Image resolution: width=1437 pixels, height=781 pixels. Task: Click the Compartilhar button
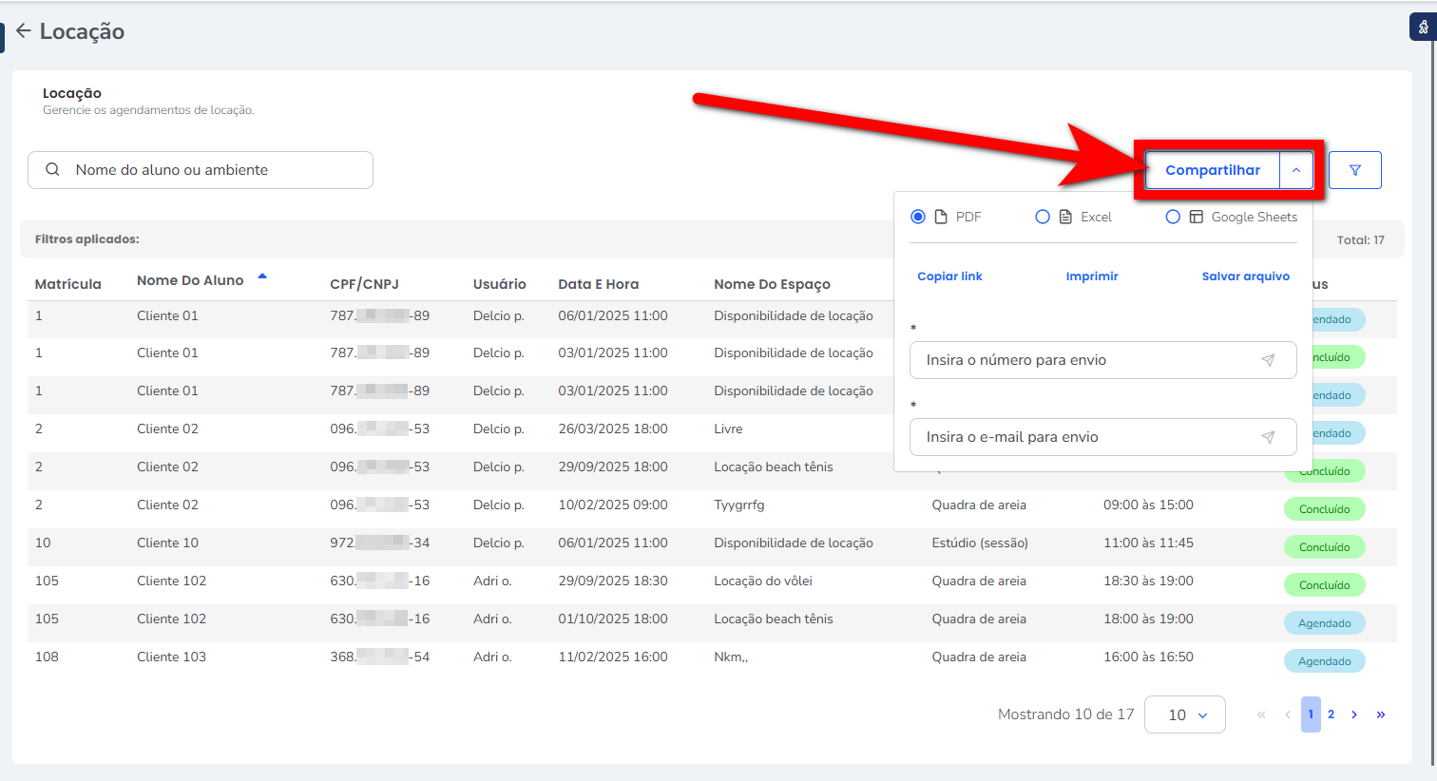(x=1212, y=170)
